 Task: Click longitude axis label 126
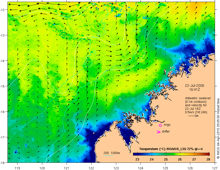pos(190,168)
